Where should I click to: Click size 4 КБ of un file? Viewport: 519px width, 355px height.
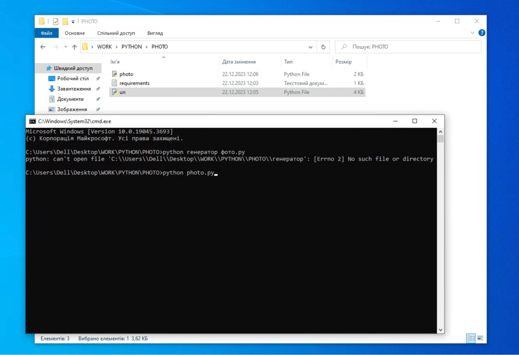tap(358, 92)
